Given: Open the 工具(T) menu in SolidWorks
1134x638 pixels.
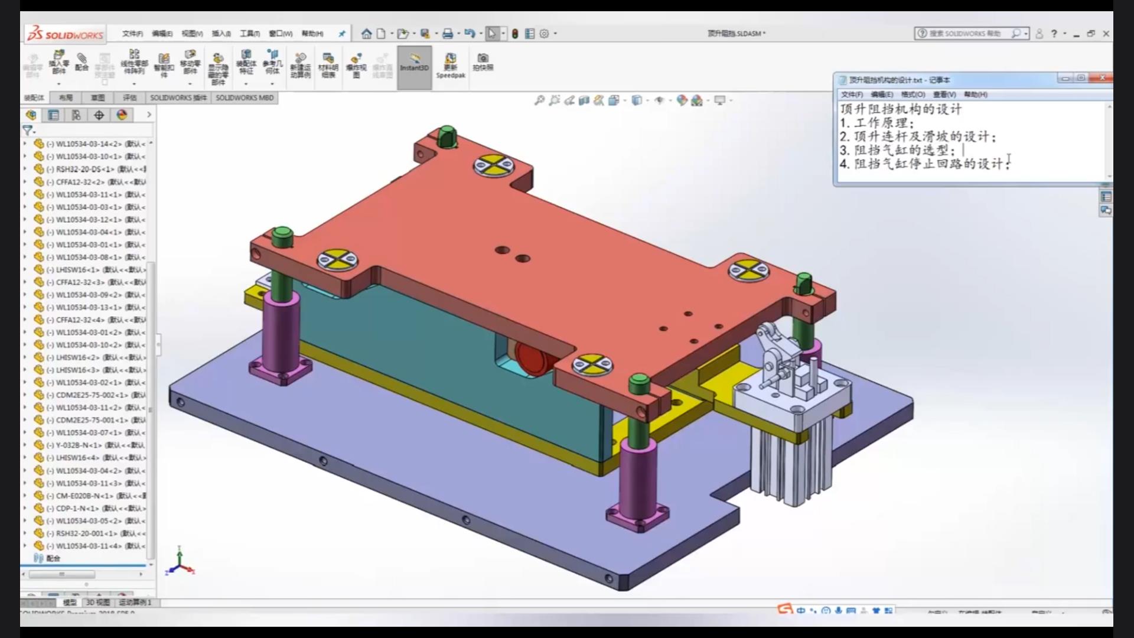Looking at the screenshot, I should pos(250,34).
